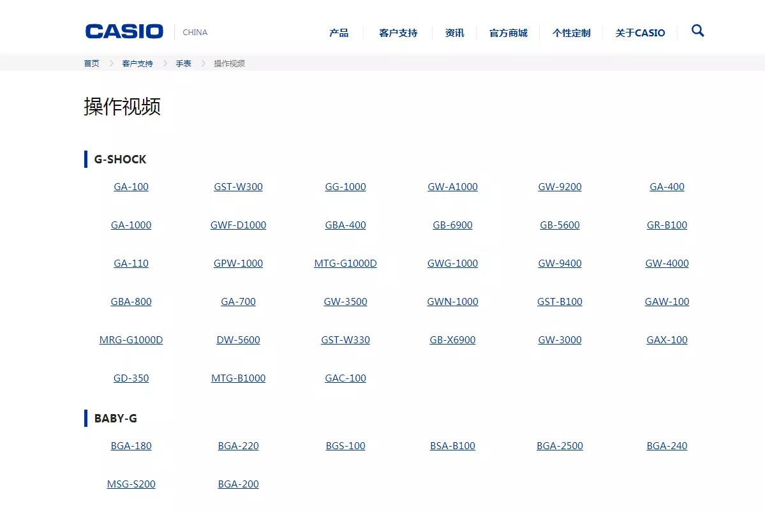Select the BABY-G section heading
765x513 pixels.
coord(115,419)
